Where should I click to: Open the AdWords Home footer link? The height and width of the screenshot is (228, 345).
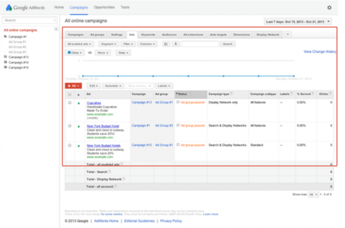click(106, 221)
